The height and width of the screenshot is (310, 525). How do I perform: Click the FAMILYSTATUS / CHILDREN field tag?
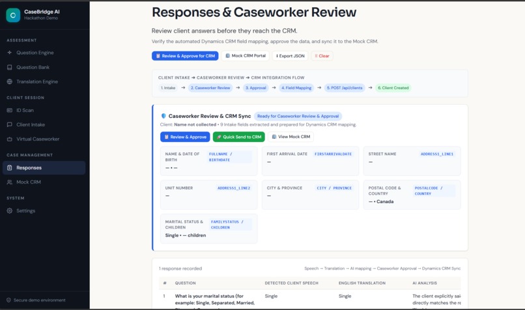pyautogui.click(x=231, y=225)
